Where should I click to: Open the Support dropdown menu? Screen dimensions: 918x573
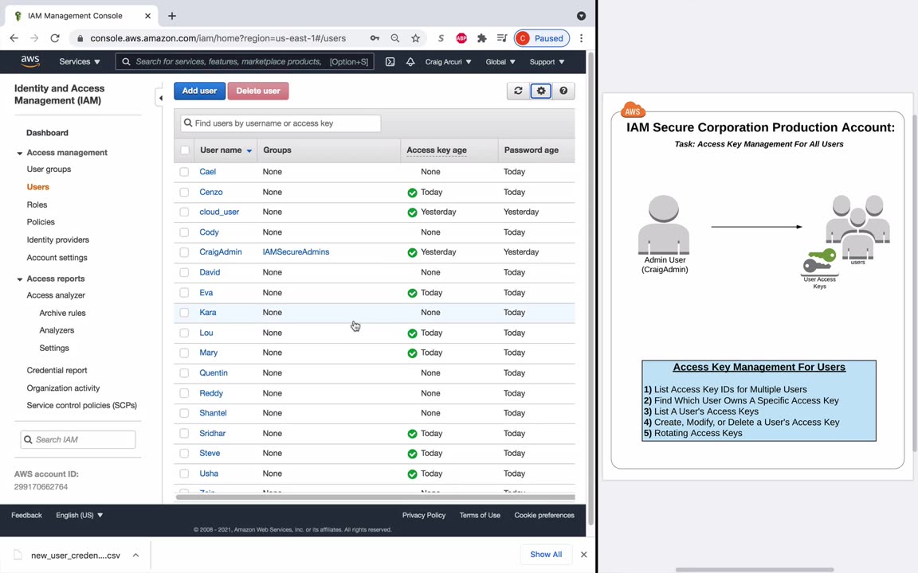click(x=547, y=61)
